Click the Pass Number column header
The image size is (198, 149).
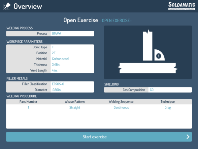(28, 102)
